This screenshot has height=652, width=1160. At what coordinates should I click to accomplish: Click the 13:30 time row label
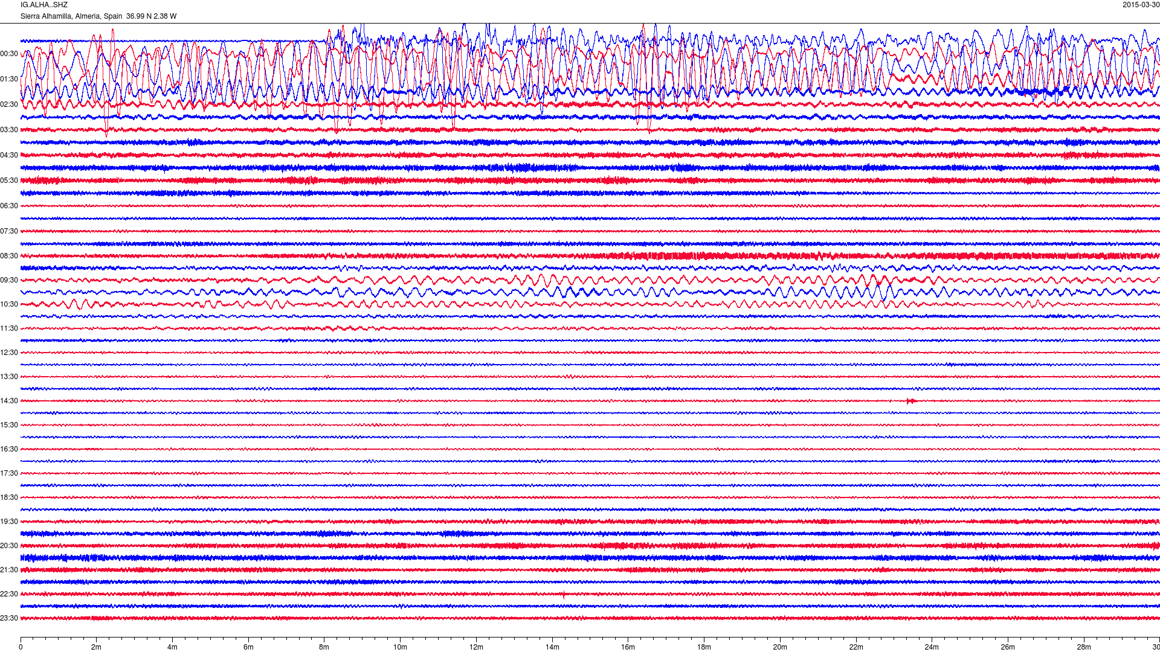tap(9, 377)
